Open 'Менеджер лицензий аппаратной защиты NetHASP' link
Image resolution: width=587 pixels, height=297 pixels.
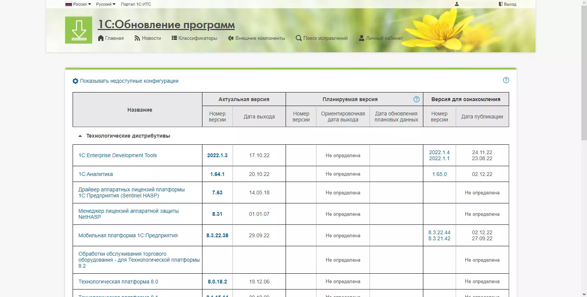click(x=129, y=214)
